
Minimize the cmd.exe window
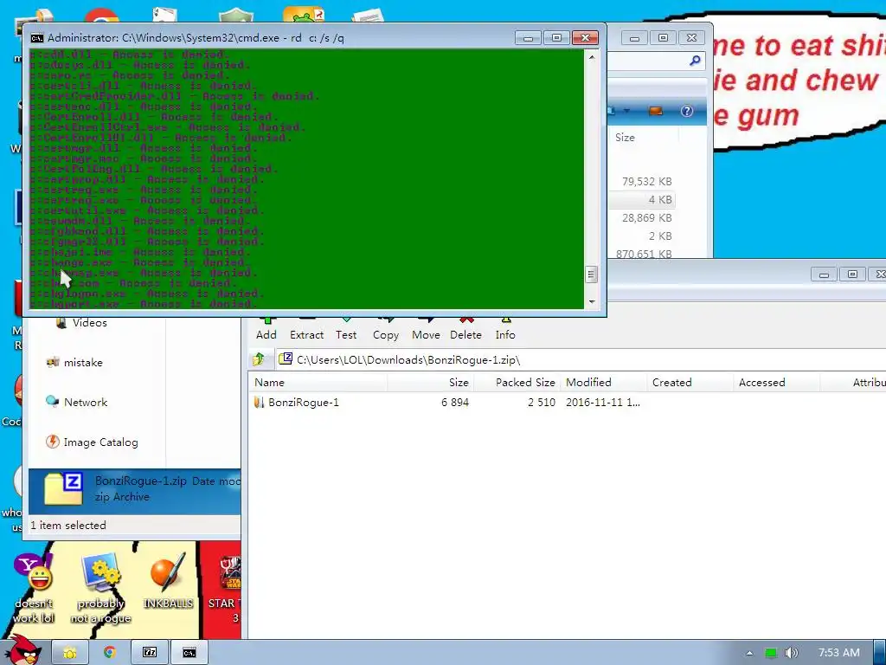coord(528,38)
